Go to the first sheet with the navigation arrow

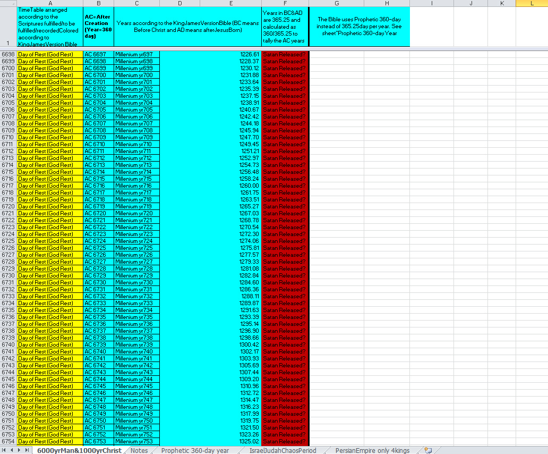[x=4, y=450]
